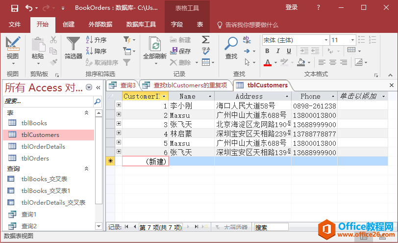398x243 pixels.
Task: Open the CustomerID column dropdown arrow
Action: pos(164,96)
